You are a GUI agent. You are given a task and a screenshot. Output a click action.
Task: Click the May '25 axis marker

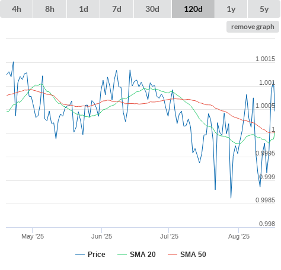click(x=33, y=236)
